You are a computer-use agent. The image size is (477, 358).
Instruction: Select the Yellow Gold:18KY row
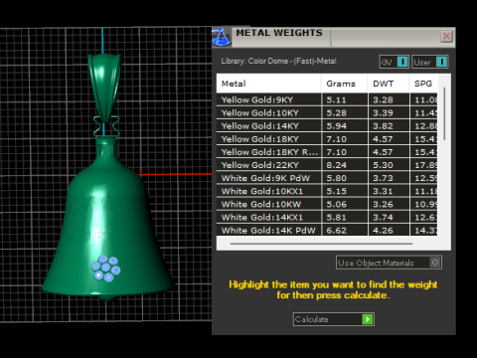327,139
